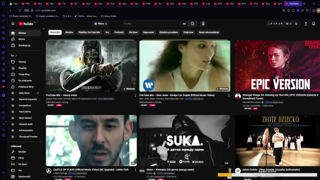Open Opera Spotify sidebar icon
The height and width of the screenshot is (180, 320).
click(x=3, y=95)
